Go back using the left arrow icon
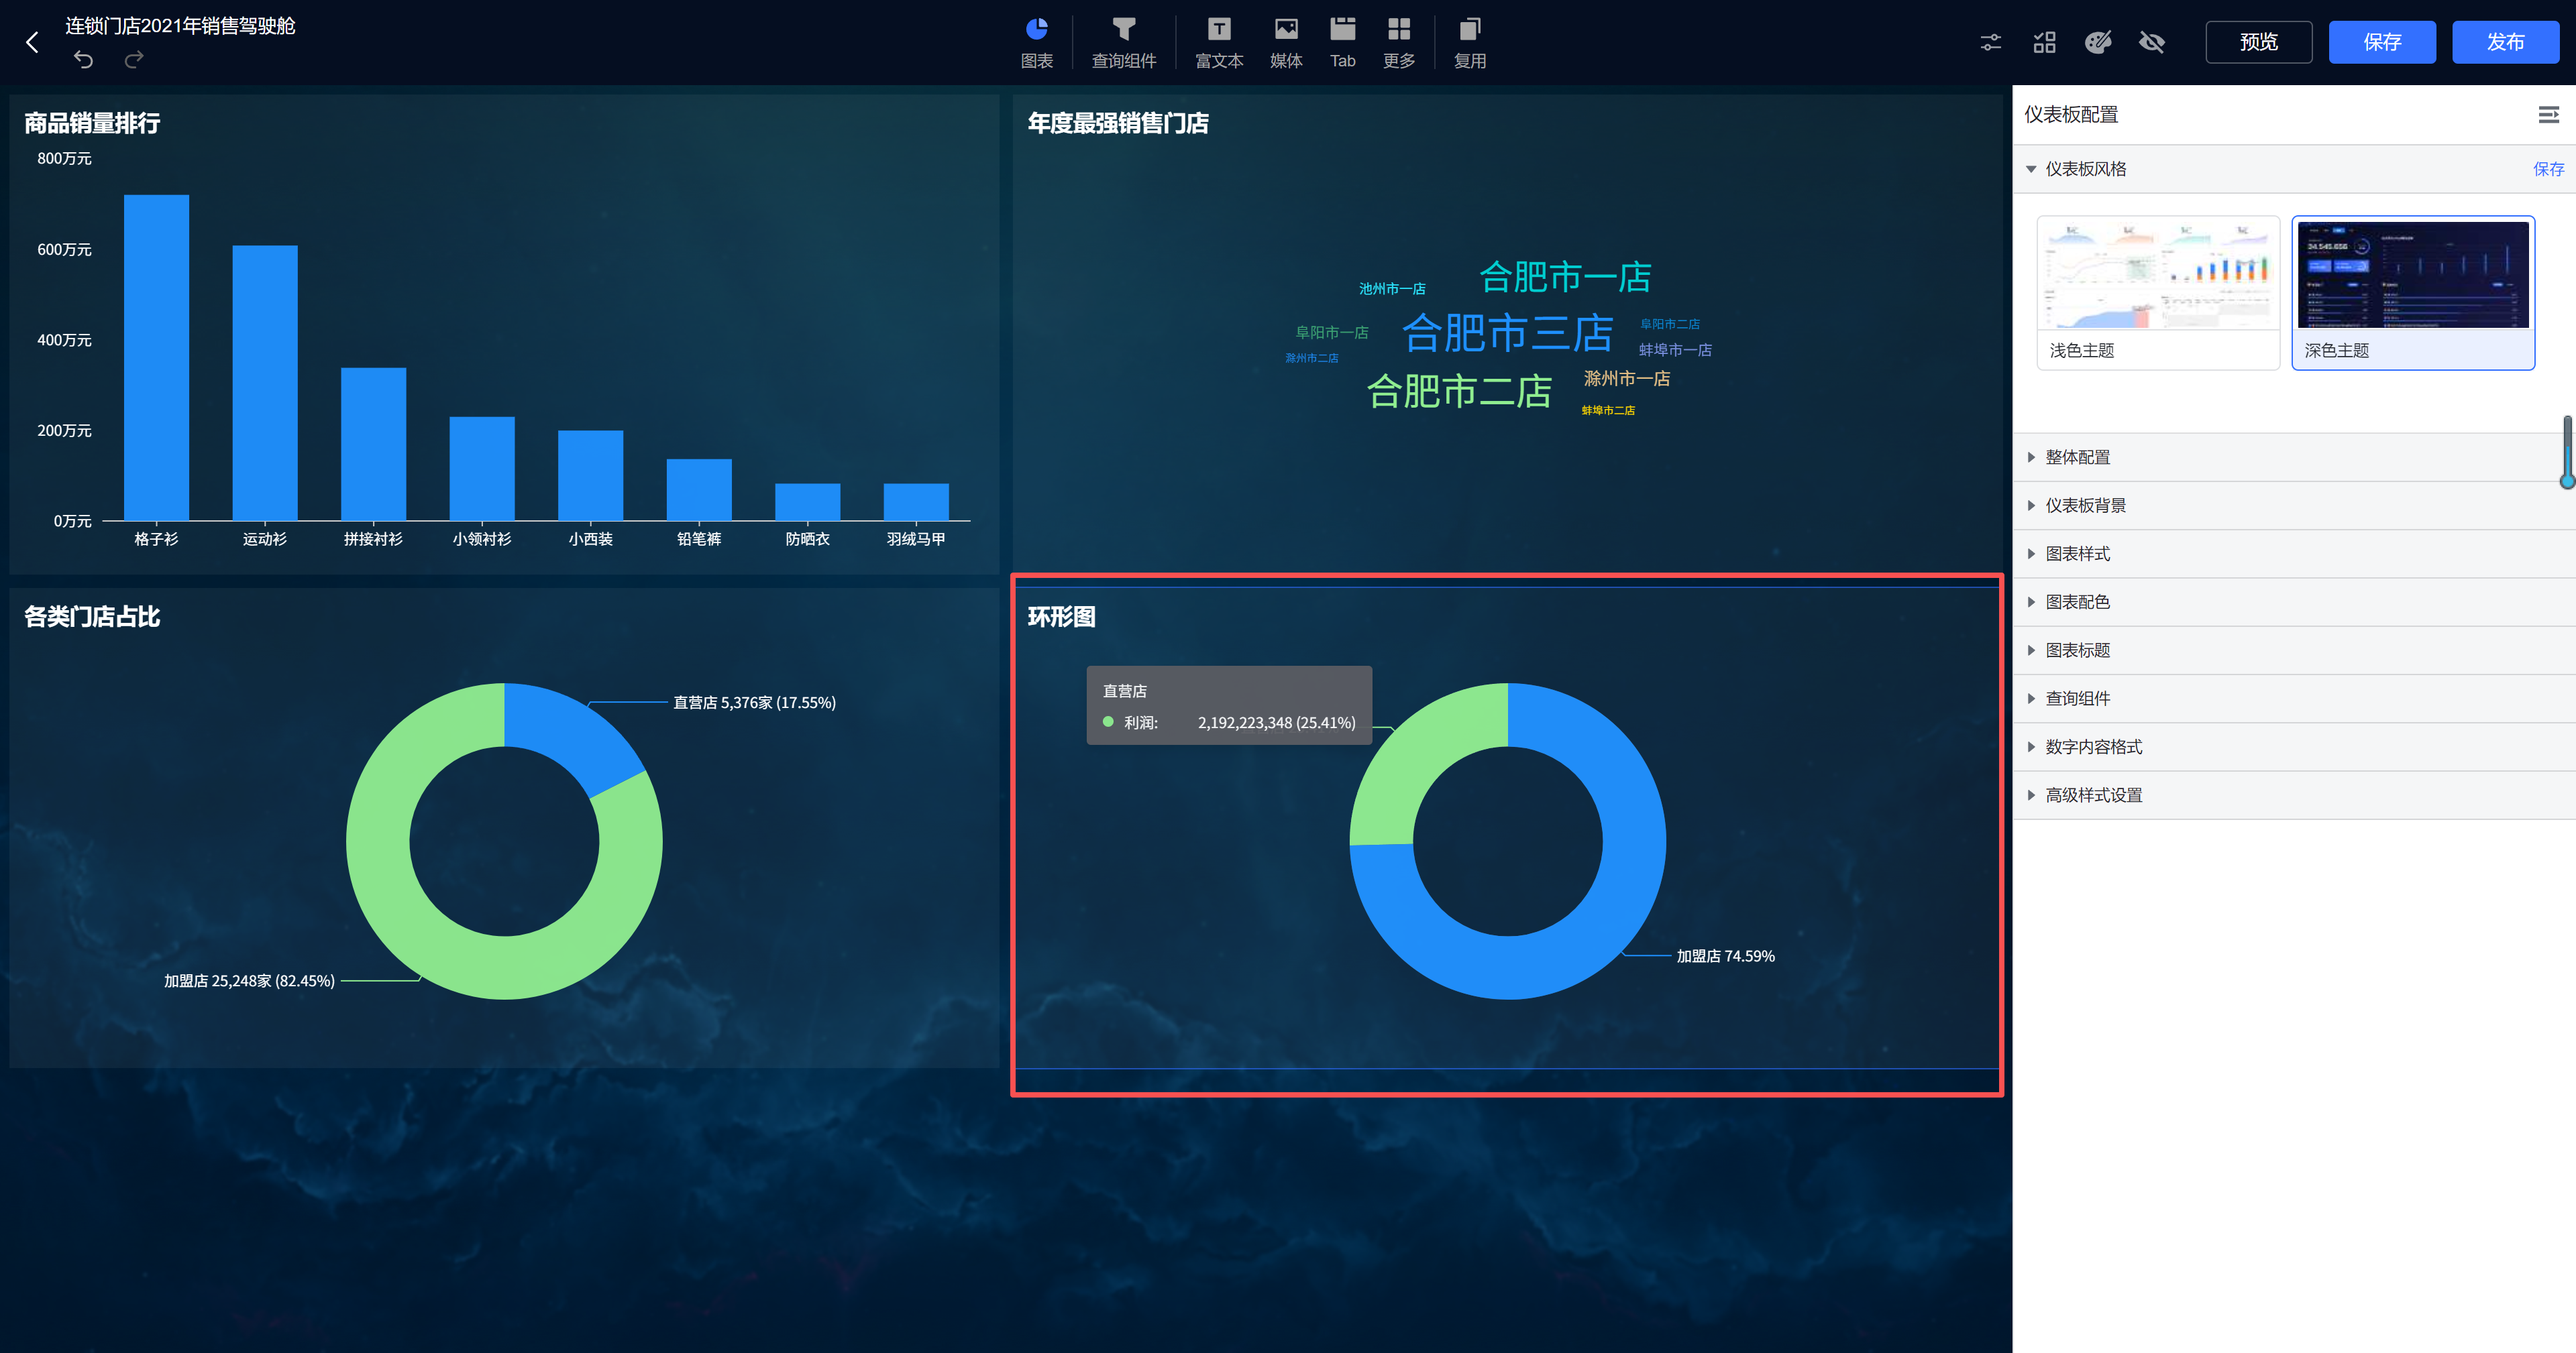 coord(32,42)
